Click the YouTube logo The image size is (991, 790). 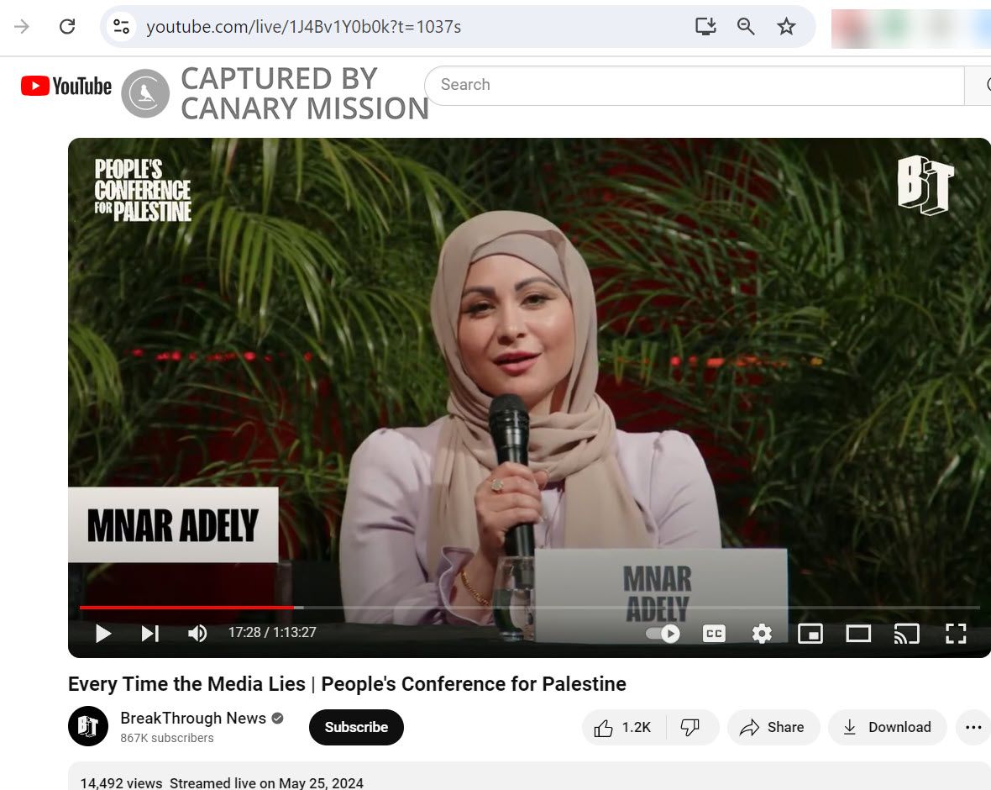click(65, 85)
